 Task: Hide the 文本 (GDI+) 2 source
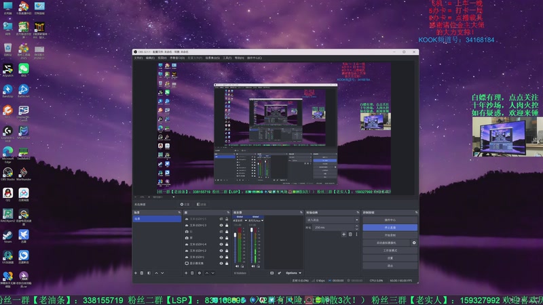[x=221, y=251]
